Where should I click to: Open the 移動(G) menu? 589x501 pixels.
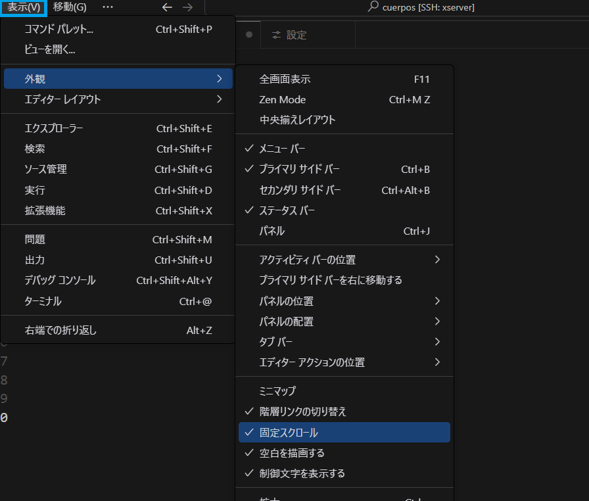70,7
